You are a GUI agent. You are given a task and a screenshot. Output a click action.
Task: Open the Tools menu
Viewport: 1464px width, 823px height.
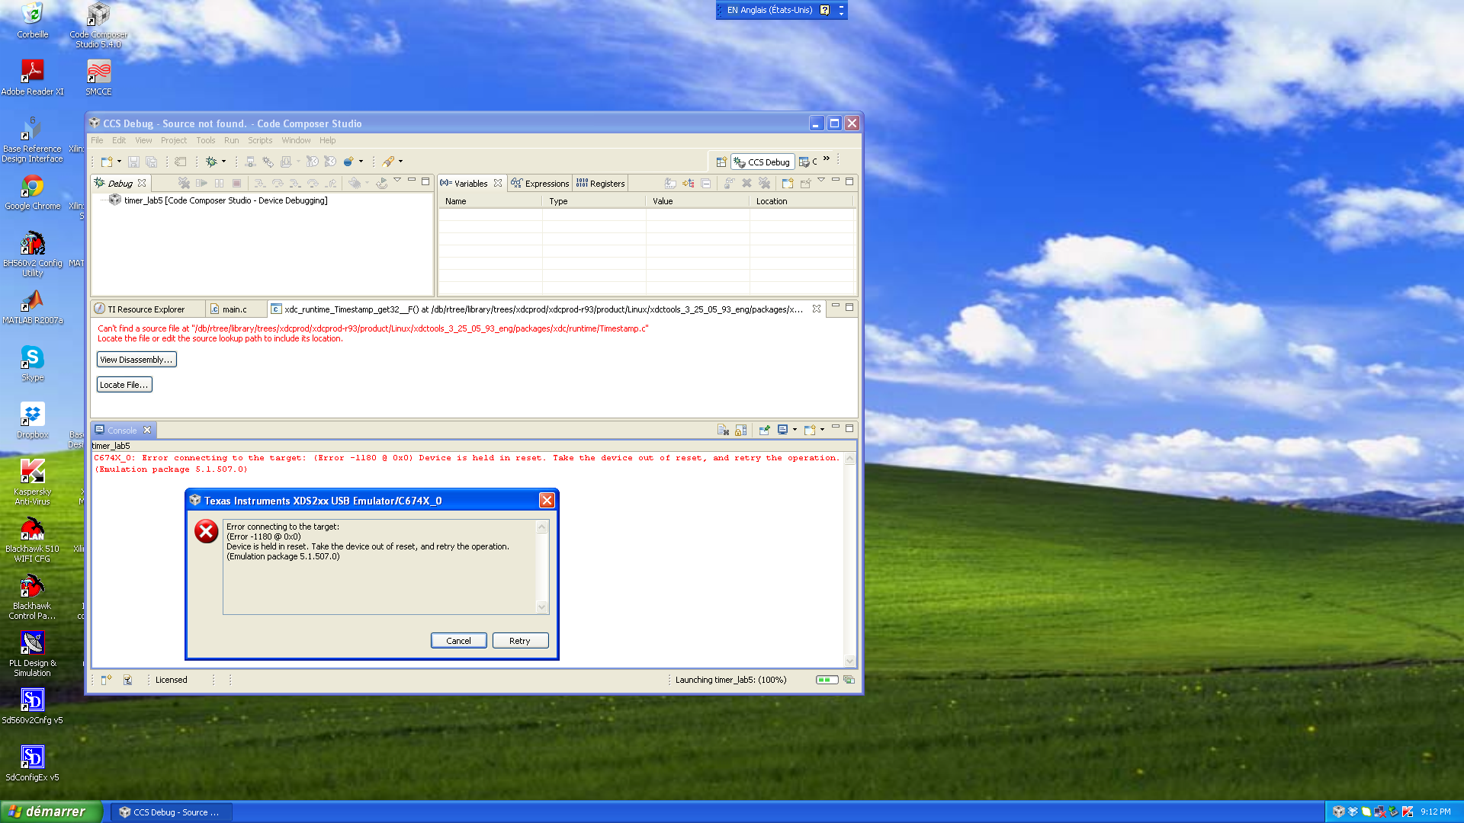coord(206,140)
